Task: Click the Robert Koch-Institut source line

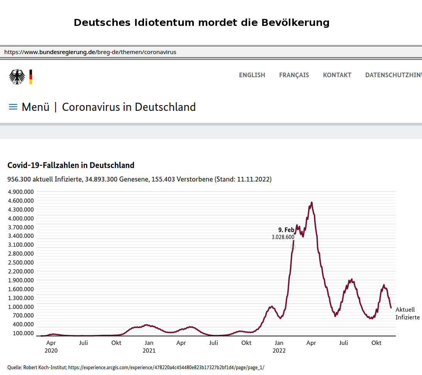Action: [136, 367]
